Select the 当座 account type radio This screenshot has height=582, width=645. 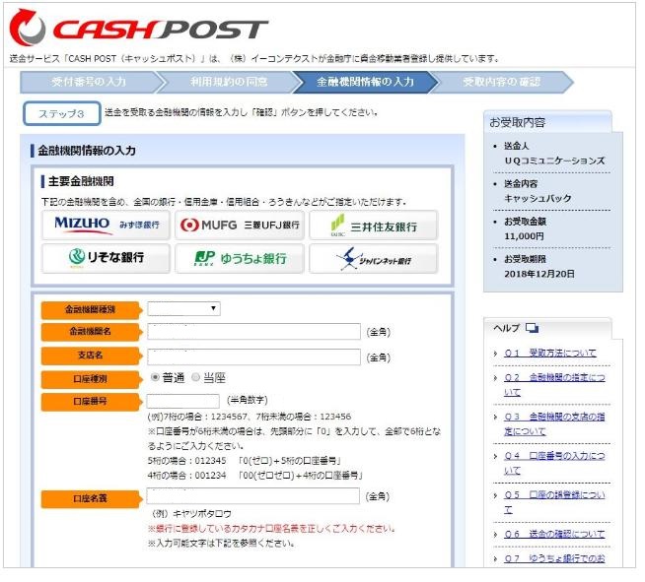coord(196,377)
